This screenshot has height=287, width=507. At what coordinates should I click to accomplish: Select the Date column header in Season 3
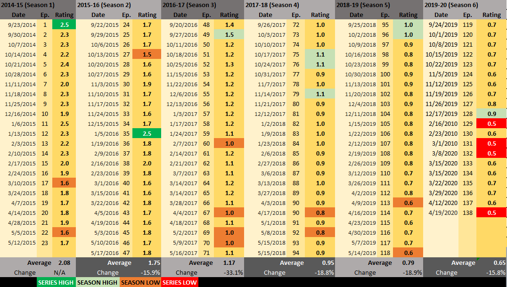[180, 15]
